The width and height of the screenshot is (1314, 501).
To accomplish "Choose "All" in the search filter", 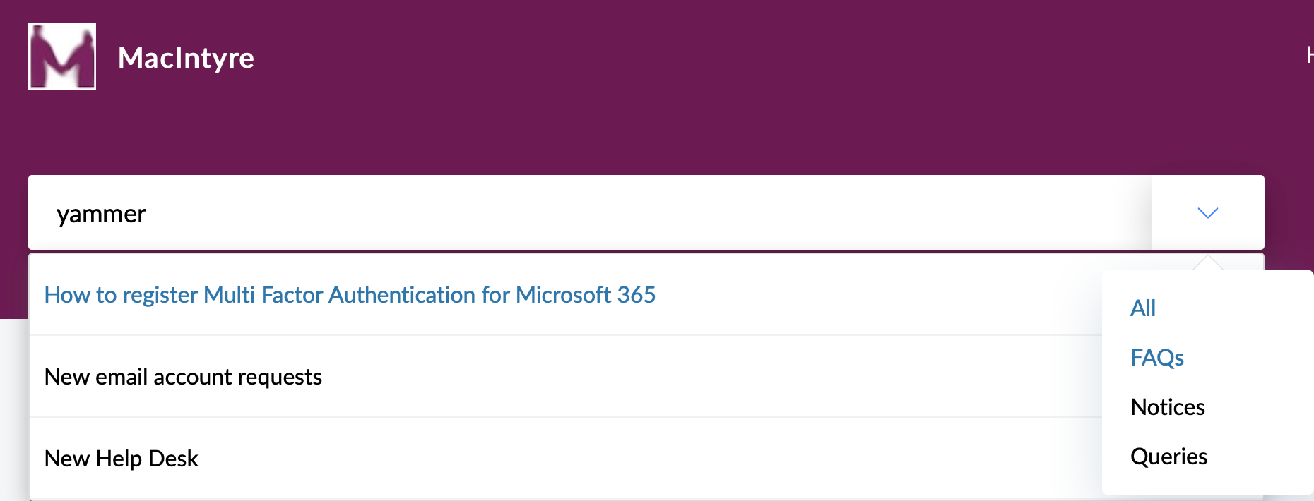I will pyautogui.click(x=1142, y=308).
